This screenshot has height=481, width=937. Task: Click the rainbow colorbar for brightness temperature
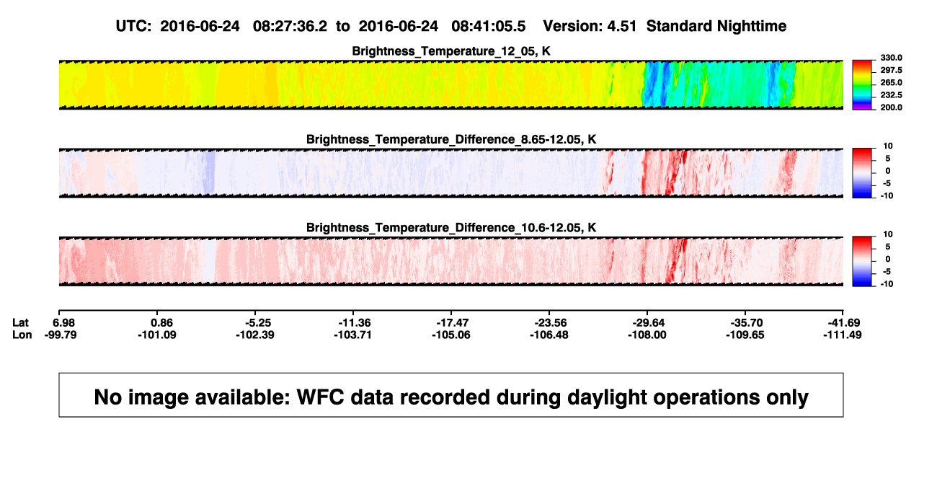[863, 85]
